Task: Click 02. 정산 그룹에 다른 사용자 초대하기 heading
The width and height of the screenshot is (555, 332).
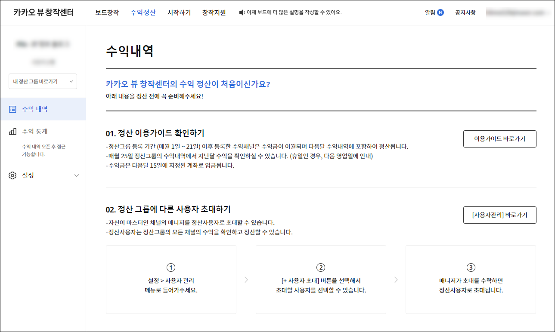Action: (x=168, y=209)
